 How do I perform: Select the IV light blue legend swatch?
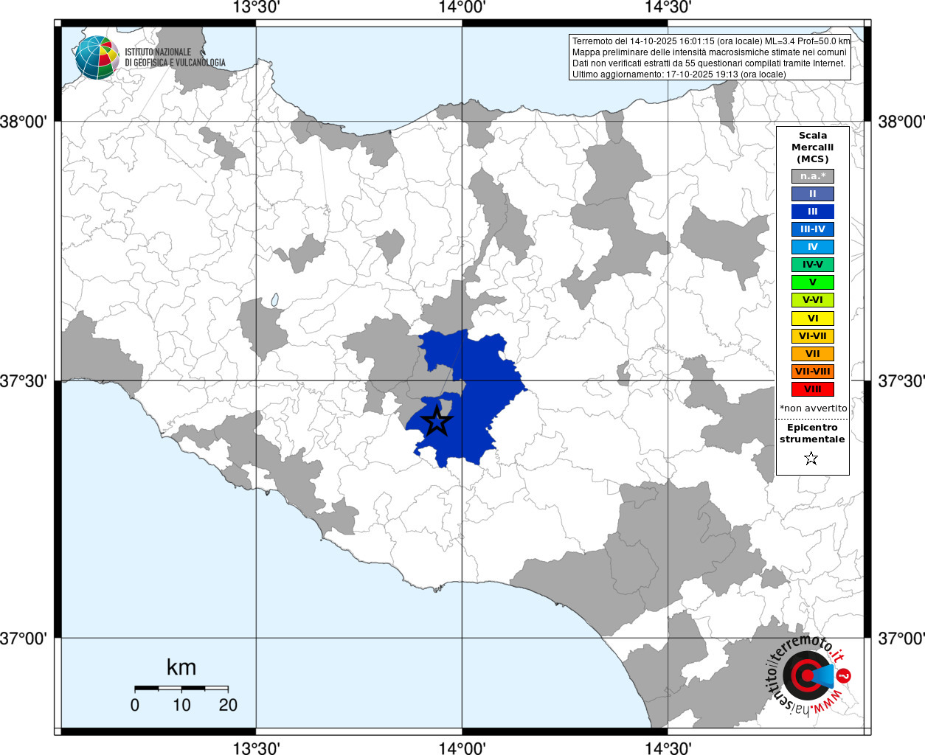coord(812,247)
